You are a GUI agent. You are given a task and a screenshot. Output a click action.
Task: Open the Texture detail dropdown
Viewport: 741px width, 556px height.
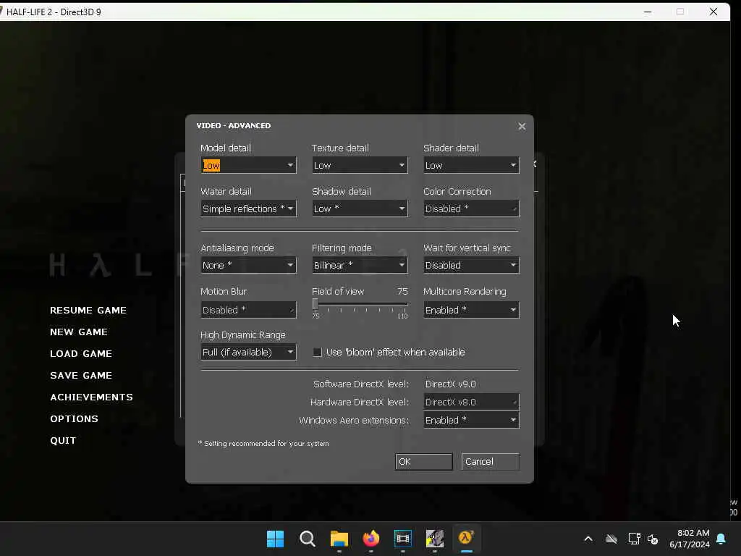360,165
